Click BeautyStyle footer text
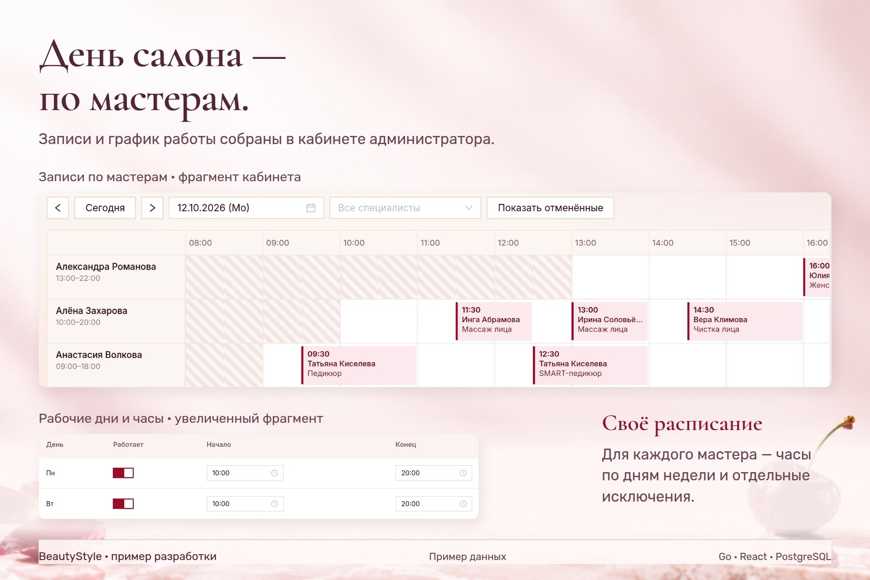 coord(128,556)
